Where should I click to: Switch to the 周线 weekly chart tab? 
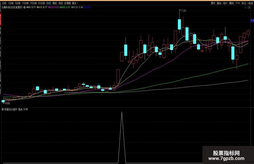55,3
